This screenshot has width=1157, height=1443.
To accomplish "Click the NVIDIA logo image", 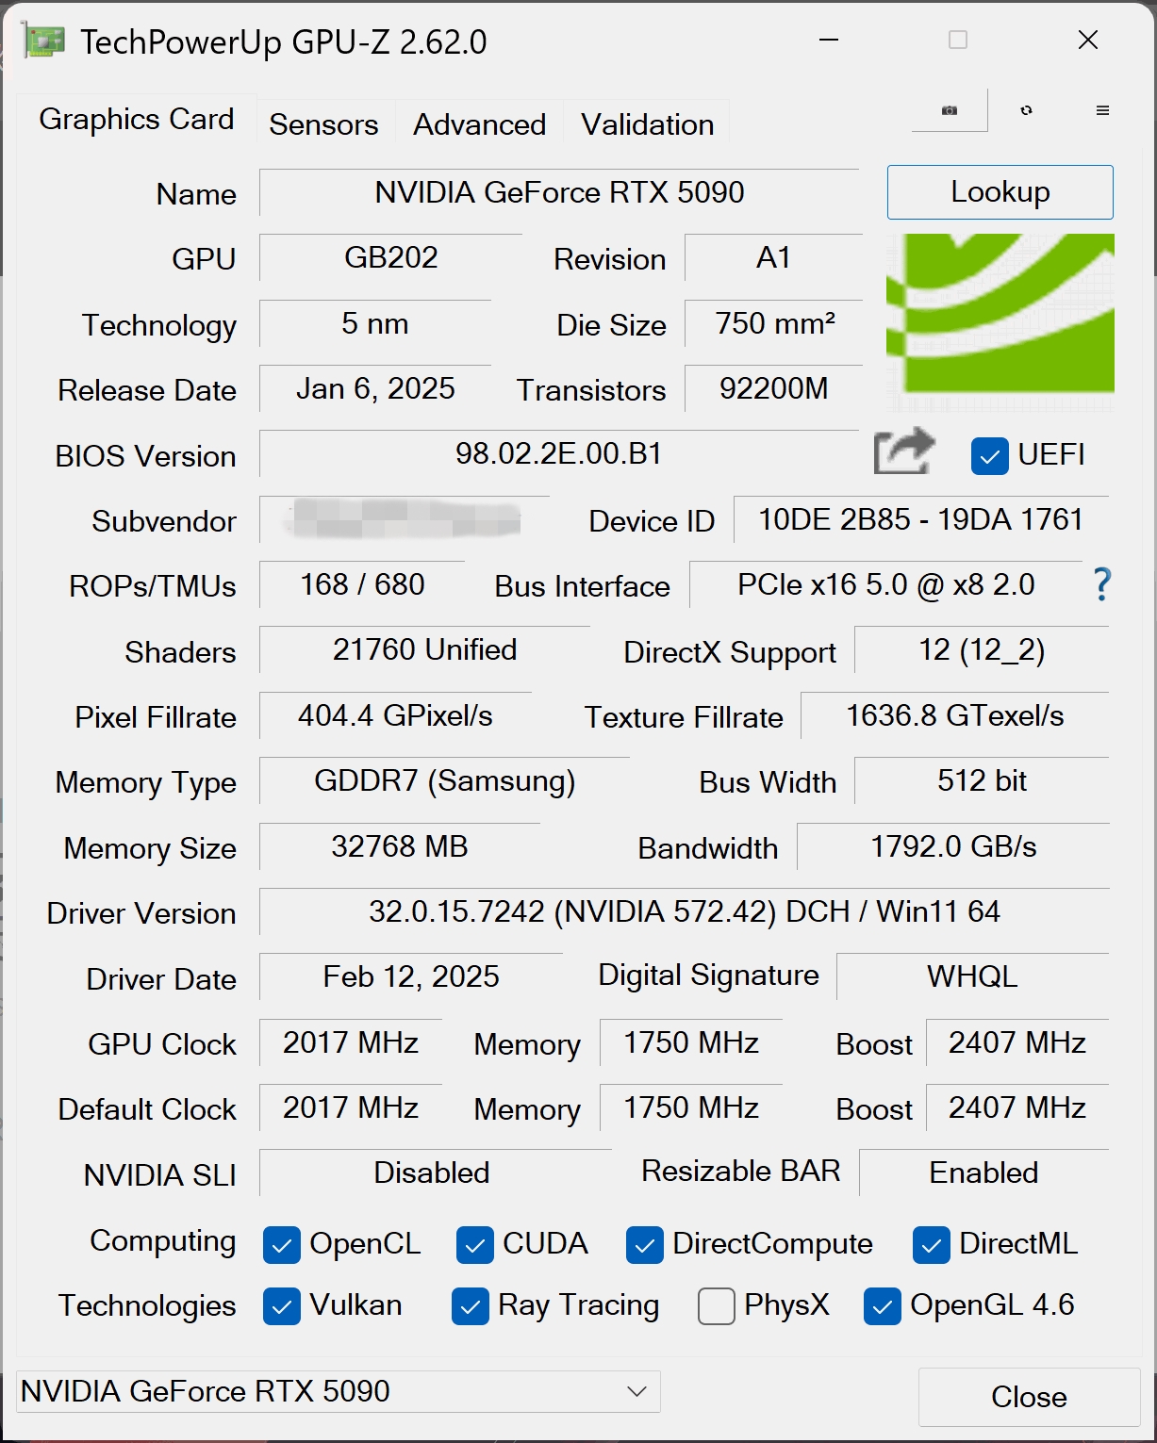I will (1000, 314).
